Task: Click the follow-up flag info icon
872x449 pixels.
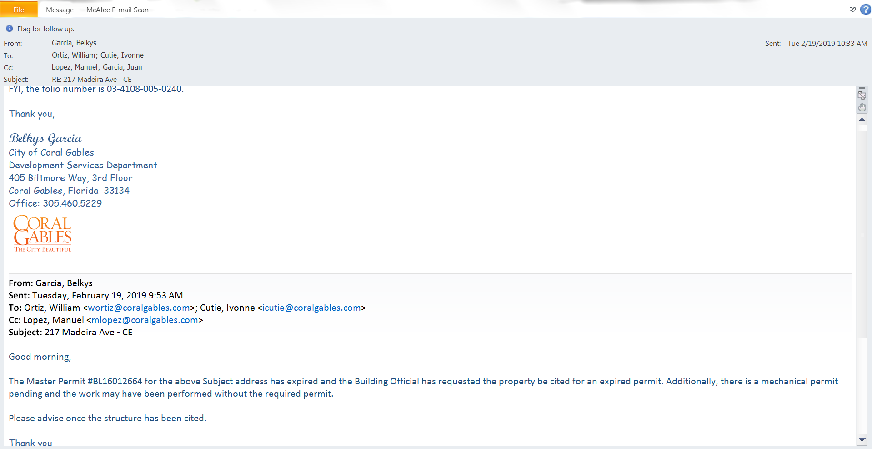Action: tap(9, 29)
